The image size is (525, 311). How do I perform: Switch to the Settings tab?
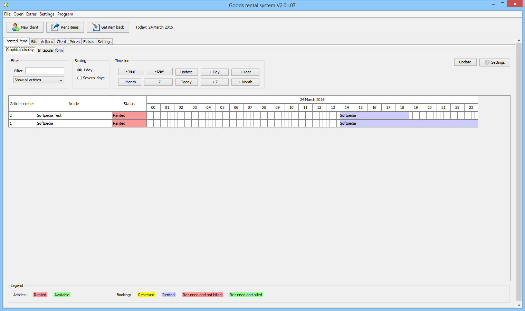click(105, 42)
